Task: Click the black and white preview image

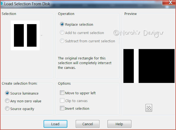Action: (149, 66)
